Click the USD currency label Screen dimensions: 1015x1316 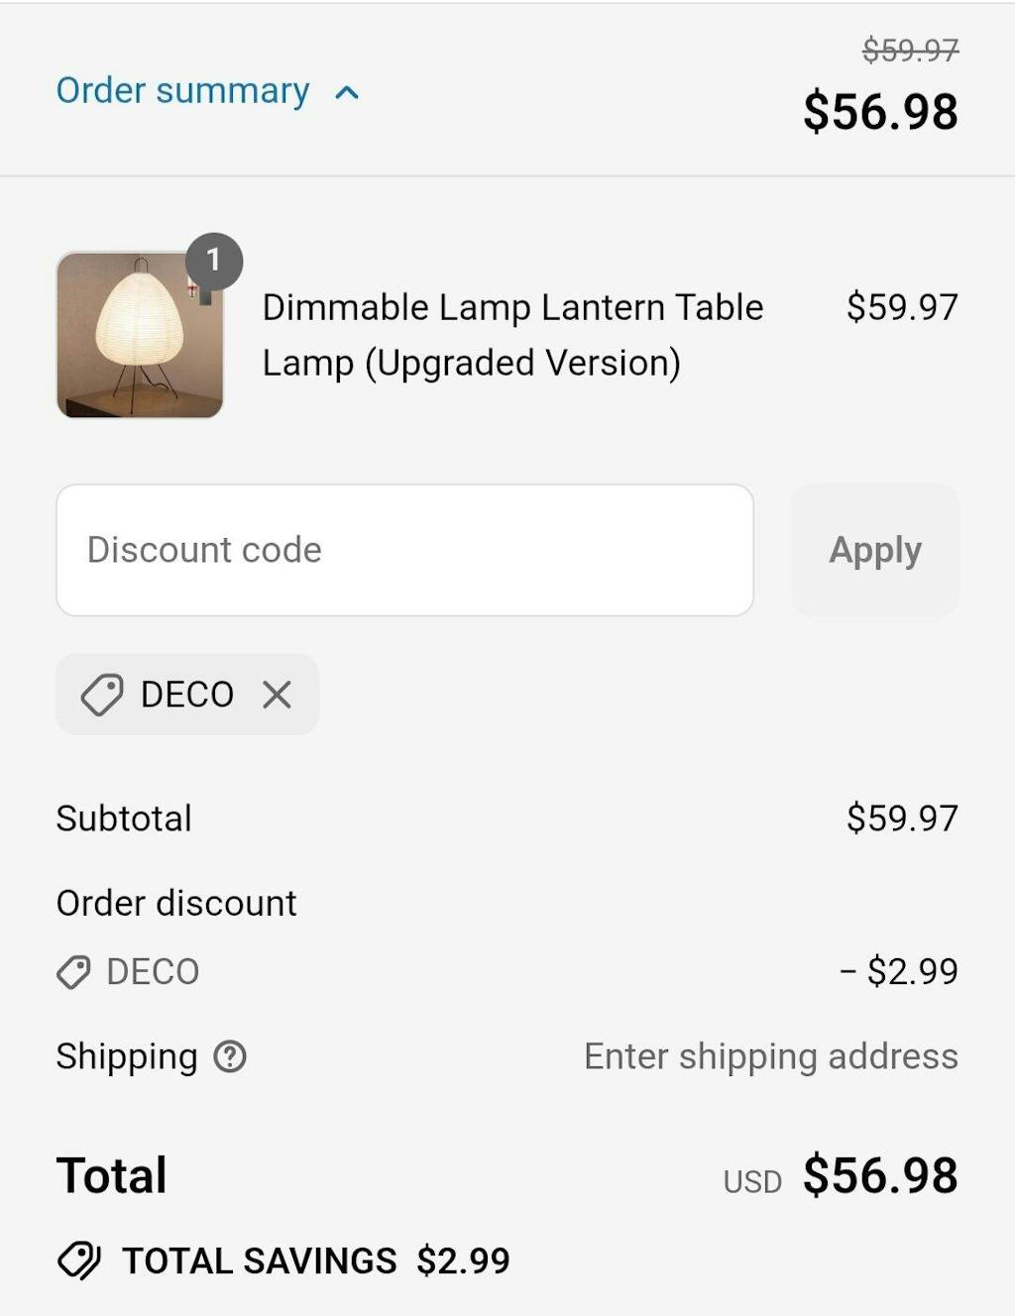pos(752,1181)
